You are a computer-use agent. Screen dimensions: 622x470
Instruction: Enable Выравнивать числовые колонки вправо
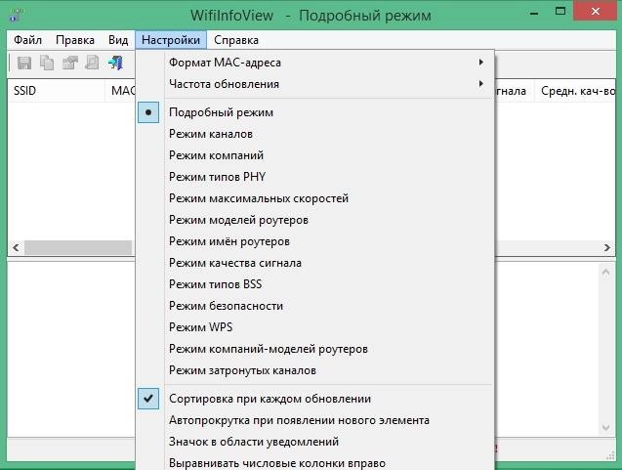click(315, 462)
